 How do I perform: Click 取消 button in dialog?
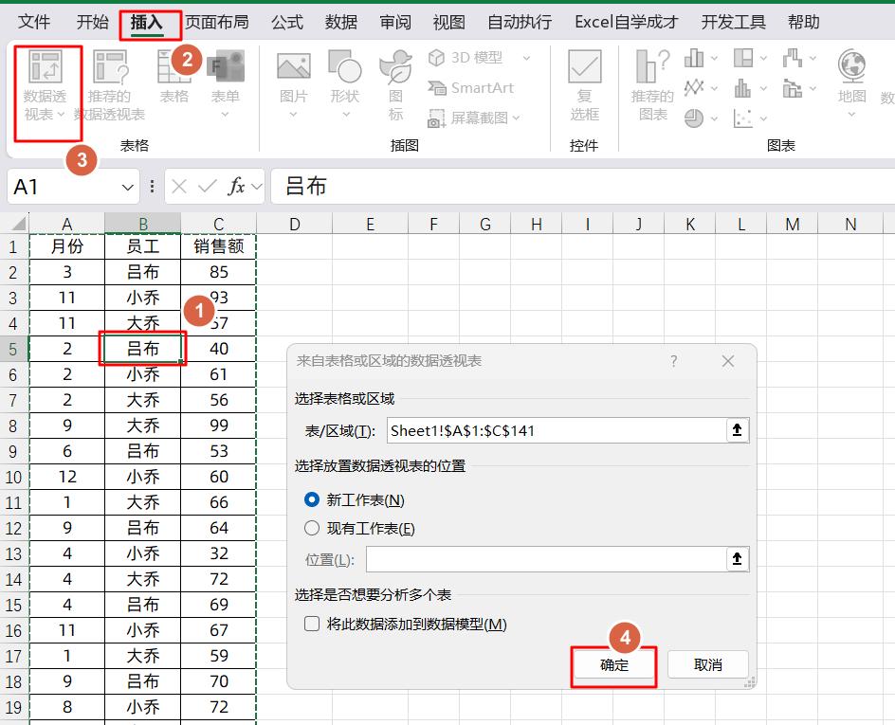(708, 665)
